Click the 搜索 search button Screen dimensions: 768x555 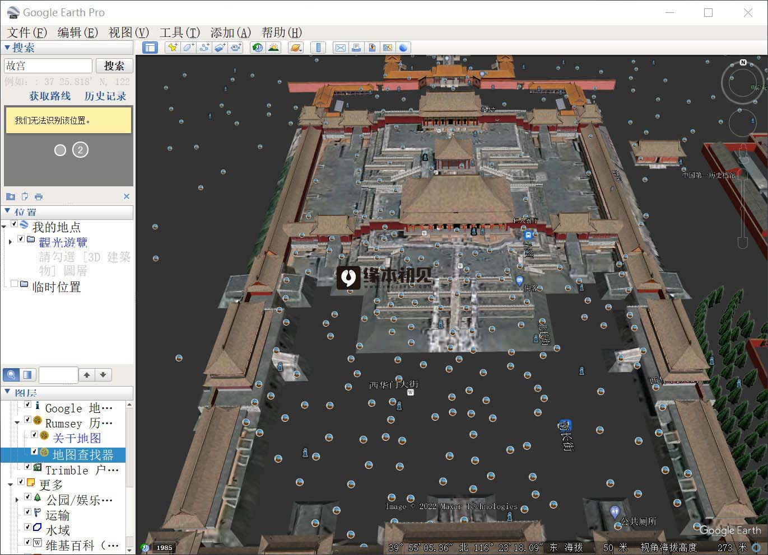pos(114,66)
